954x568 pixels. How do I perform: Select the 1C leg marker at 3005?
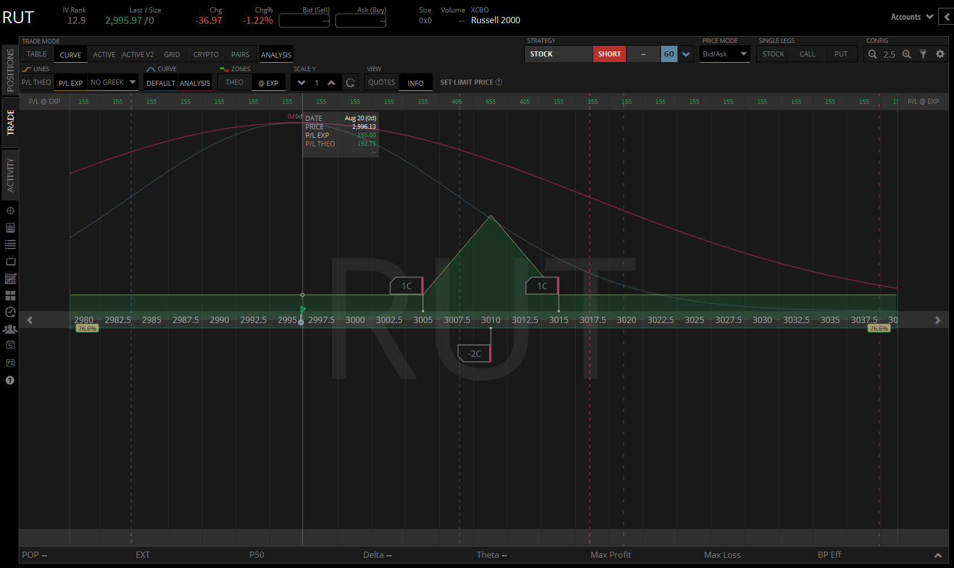click(x=407, y=286)
